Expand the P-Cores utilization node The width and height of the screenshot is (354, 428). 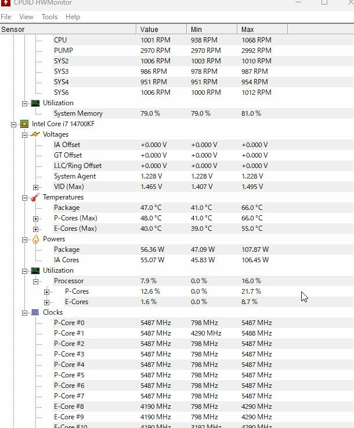[47, 291]
